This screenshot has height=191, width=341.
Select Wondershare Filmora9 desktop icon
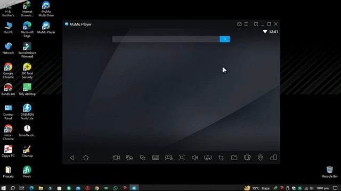pos(27,50)
